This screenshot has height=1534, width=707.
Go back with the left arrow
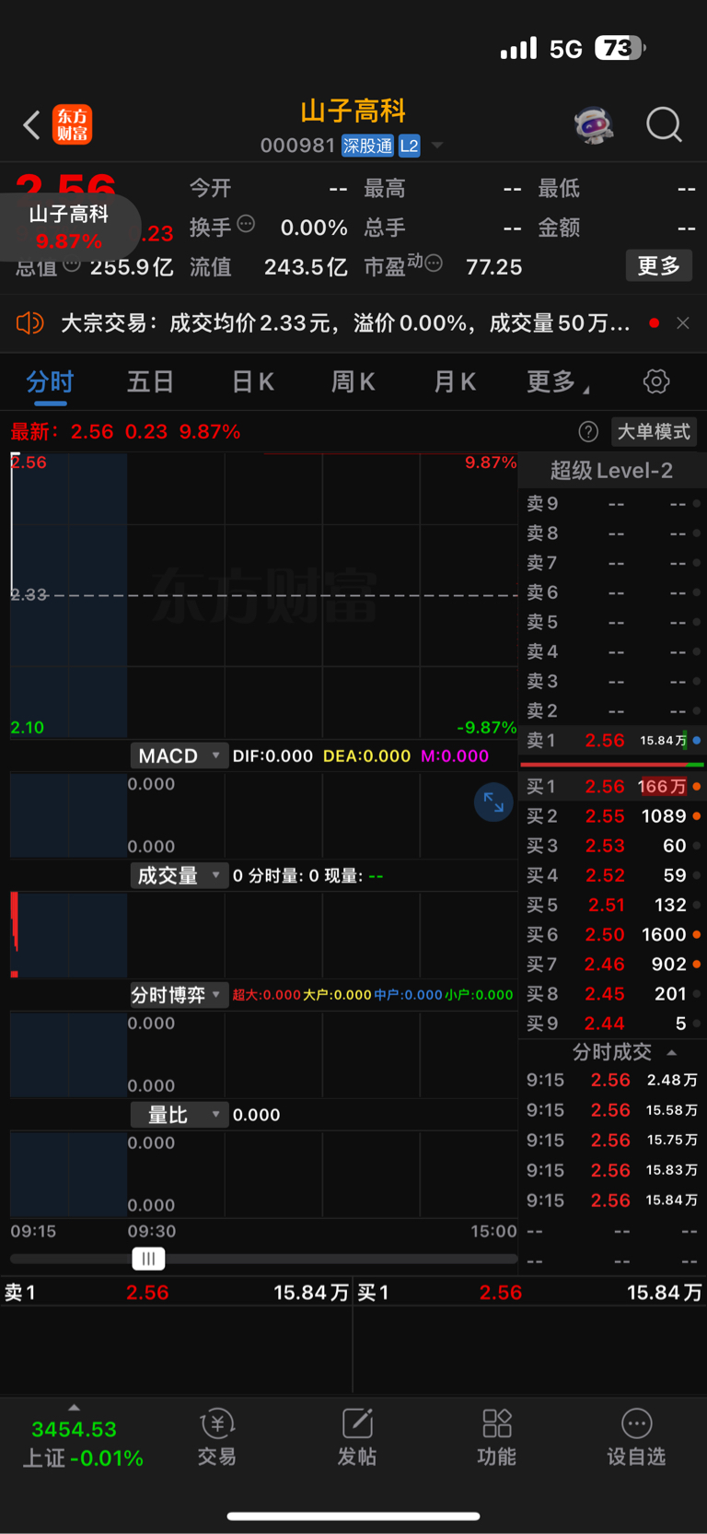[32, 124]
